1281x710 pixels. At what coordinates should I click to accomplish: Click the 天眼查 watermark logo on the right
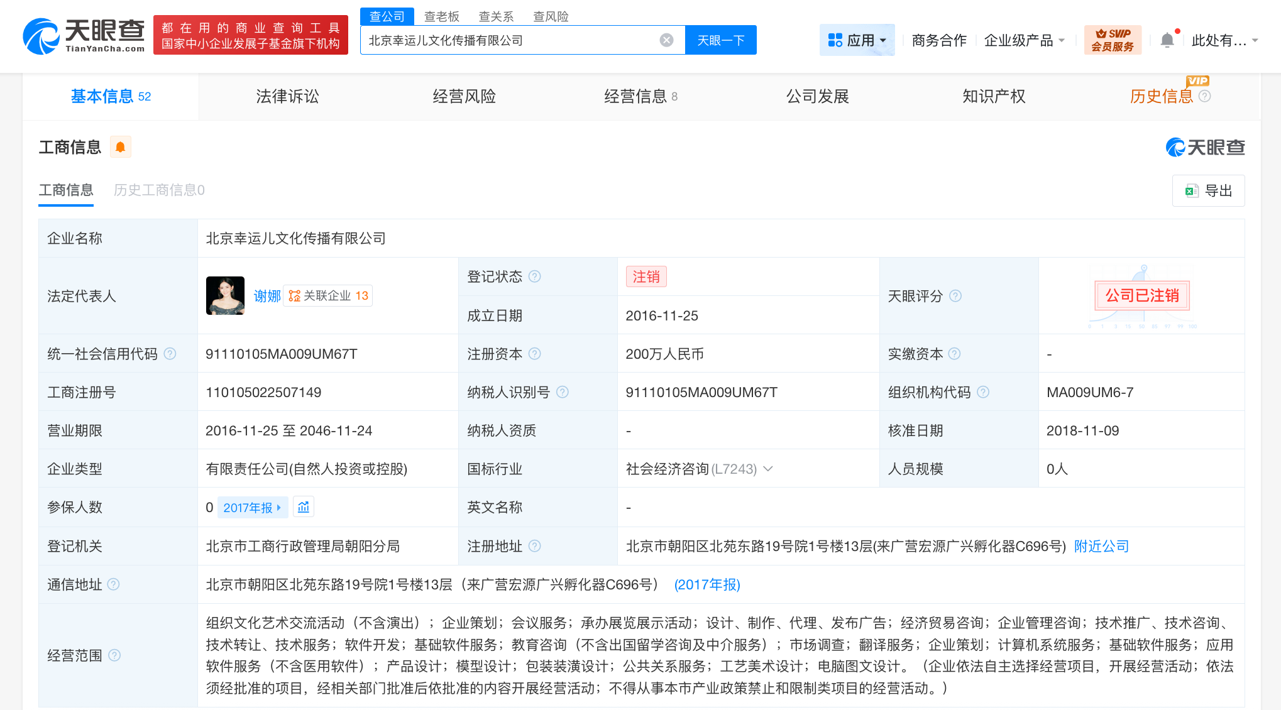pyautogui.click(x=1204, y=146)
